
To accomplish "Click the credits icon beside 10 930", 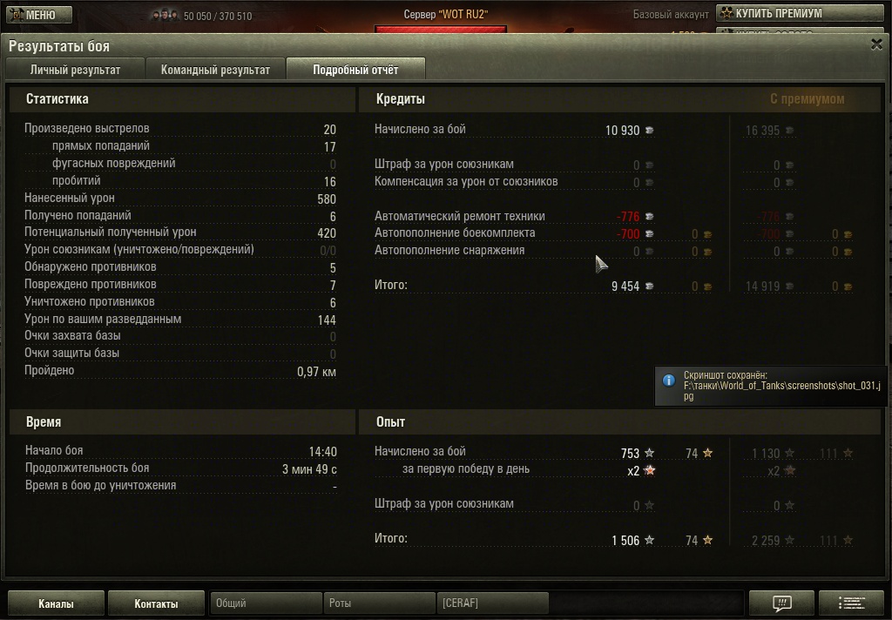I will (x=649, y=131).
